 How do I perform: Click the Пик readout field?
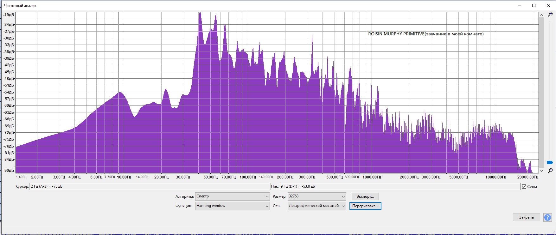399,187
